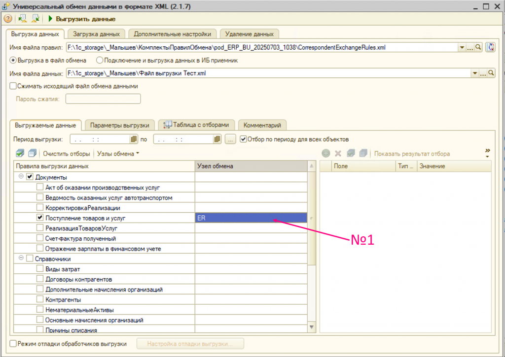The width and height of the screenshot is (505, 357).
Task: Click the first restore-settings icon in toolbar
Action: pos(23,19)
